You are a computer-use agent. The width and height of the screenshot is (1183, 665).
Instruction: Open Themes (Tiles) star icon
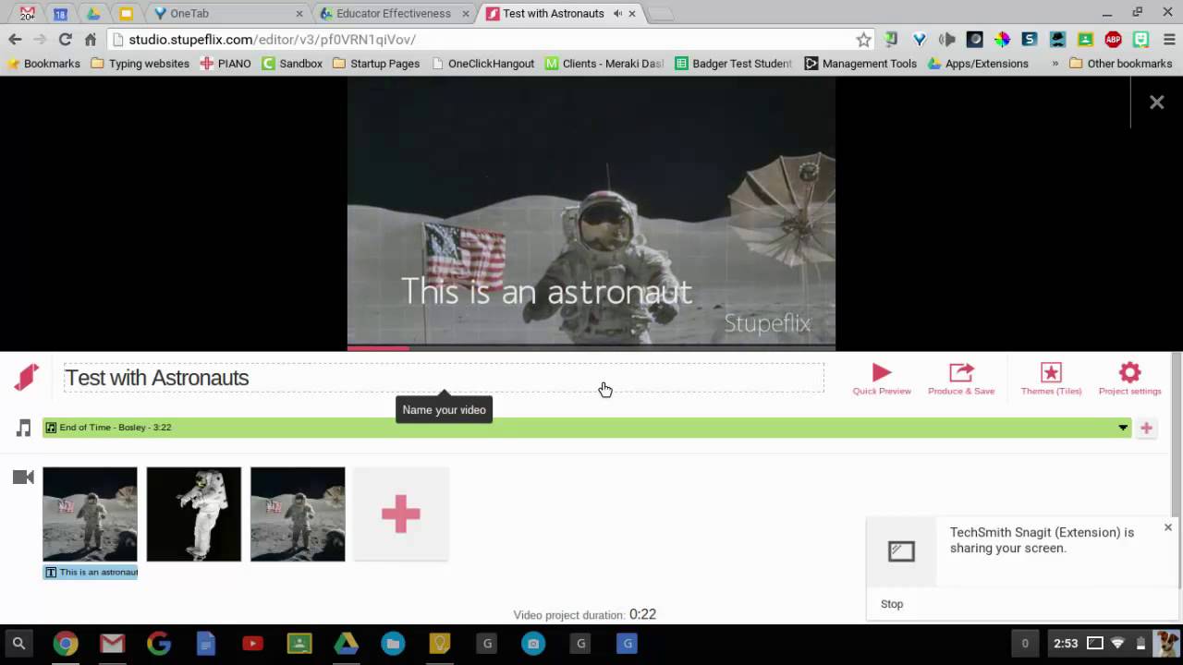[x=1051, y=372]
